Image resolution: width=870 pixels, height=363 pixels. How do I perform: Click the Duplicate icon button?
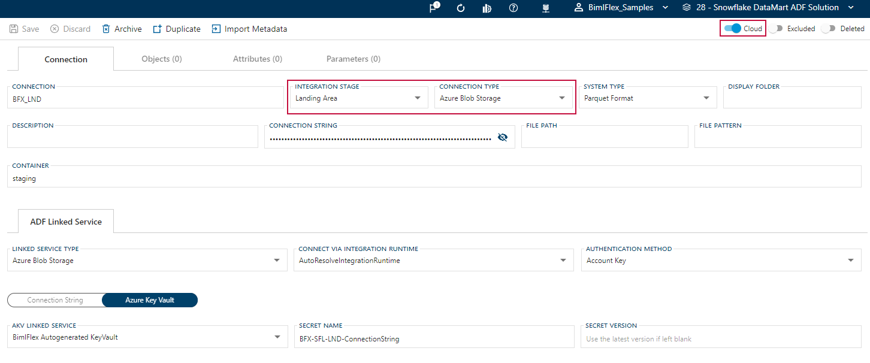[158, 29]
